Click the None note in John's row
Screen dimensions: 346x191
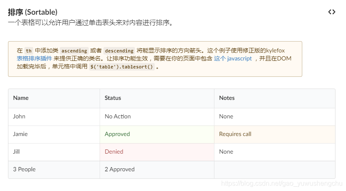pyautogui.click(x=275, y=117)
